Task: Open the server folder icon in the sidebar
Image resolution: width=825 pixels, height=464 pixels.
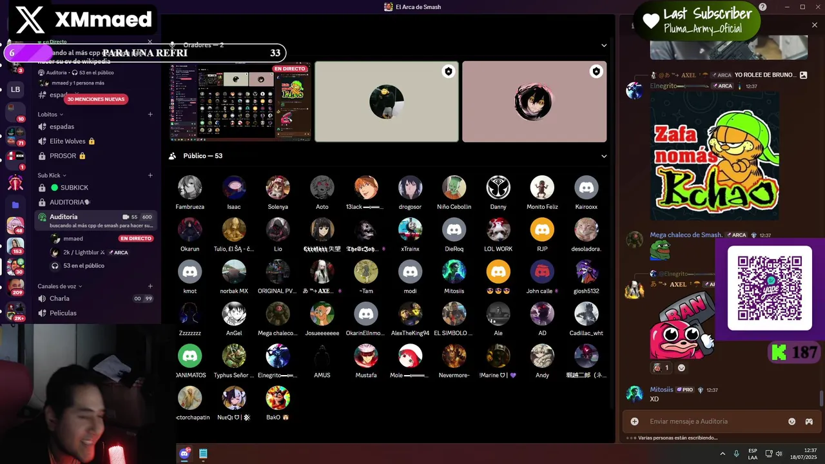Action: (x=15, y=205)
